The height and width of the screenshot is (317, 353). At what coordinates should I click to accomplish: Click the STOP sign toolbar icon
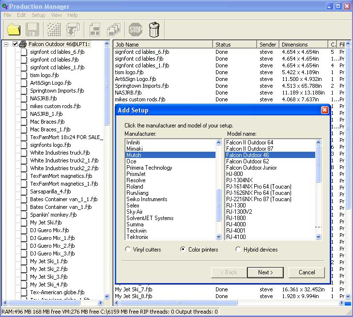point(136,30)
